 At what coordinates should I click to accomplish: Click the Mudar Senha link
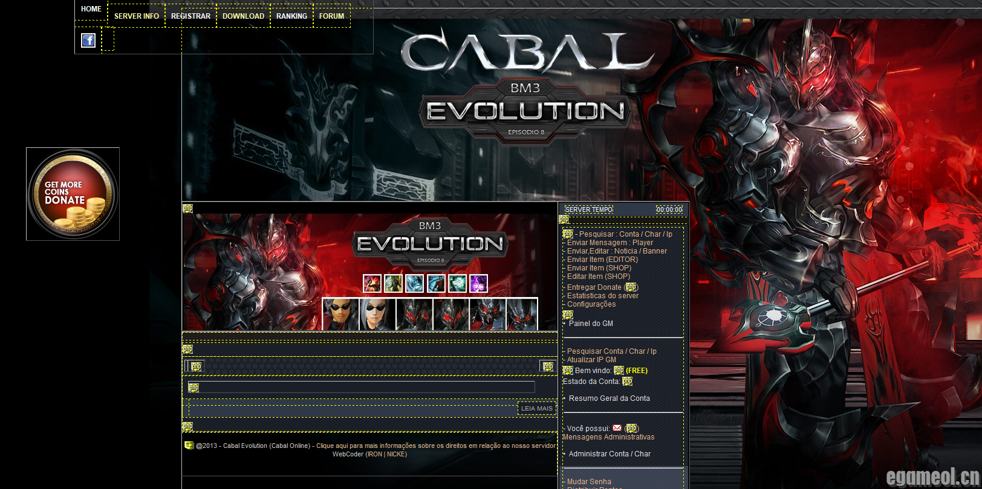[x=589, y=482]
